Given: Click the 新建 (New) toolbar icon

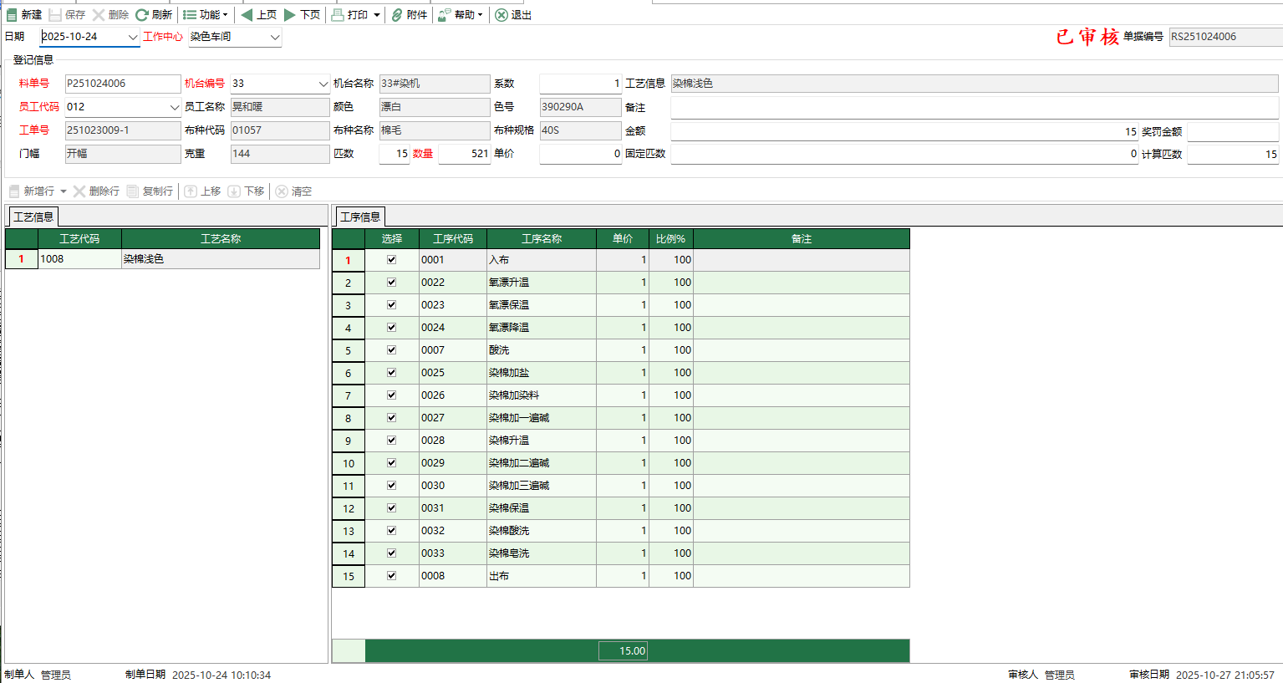Looking at the screenshot, I should 26,14.
